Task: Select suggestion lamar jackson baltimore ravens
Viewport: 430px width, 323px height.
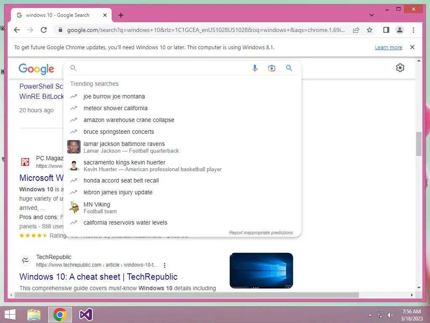Action: pos(182,147)
